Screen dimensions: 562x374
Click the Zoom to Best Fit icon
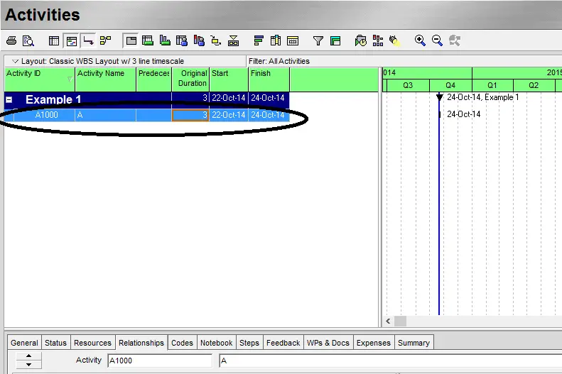pos(455,40)
